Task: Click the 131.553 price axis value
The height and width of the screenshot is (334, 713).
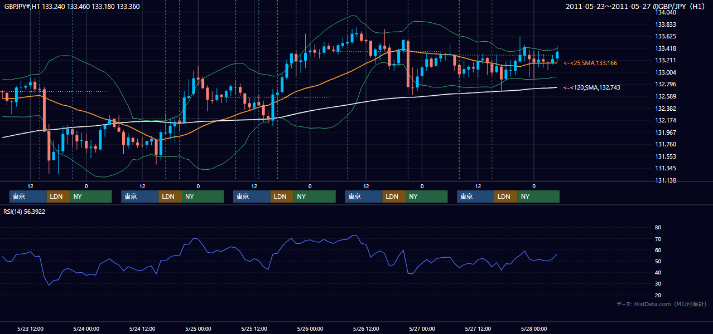Action: coord(666,156)
